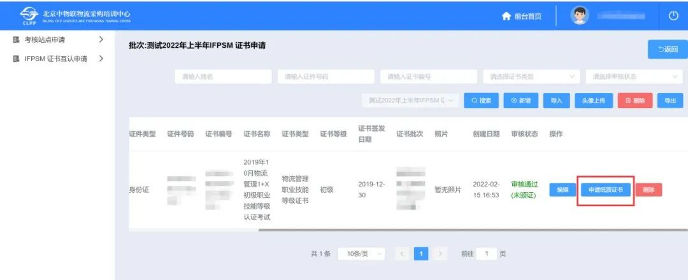Viewport: 688px width, 280px height.
Task: Open 请选择审核状态 dropdown
Action: pyautogui.click(x=634, y=76)
